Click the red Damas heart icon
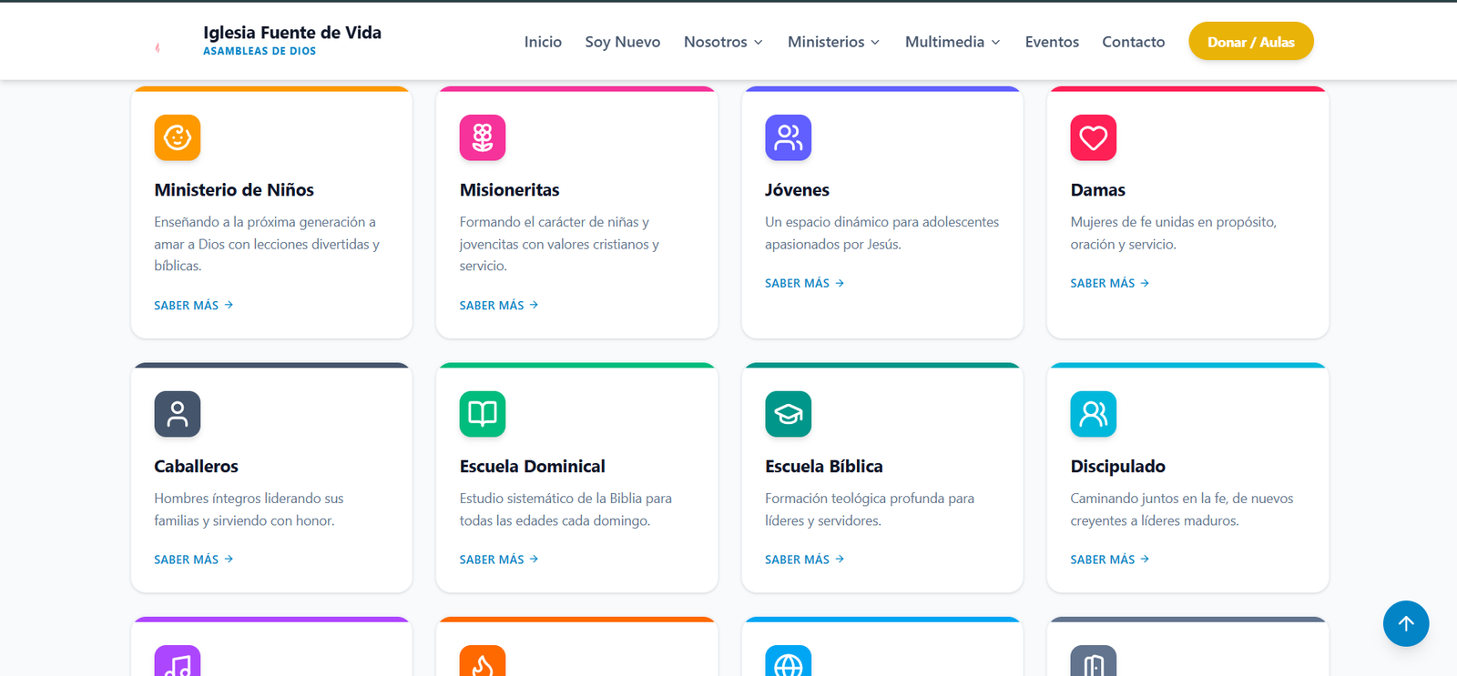 (x=1094, y=137)
